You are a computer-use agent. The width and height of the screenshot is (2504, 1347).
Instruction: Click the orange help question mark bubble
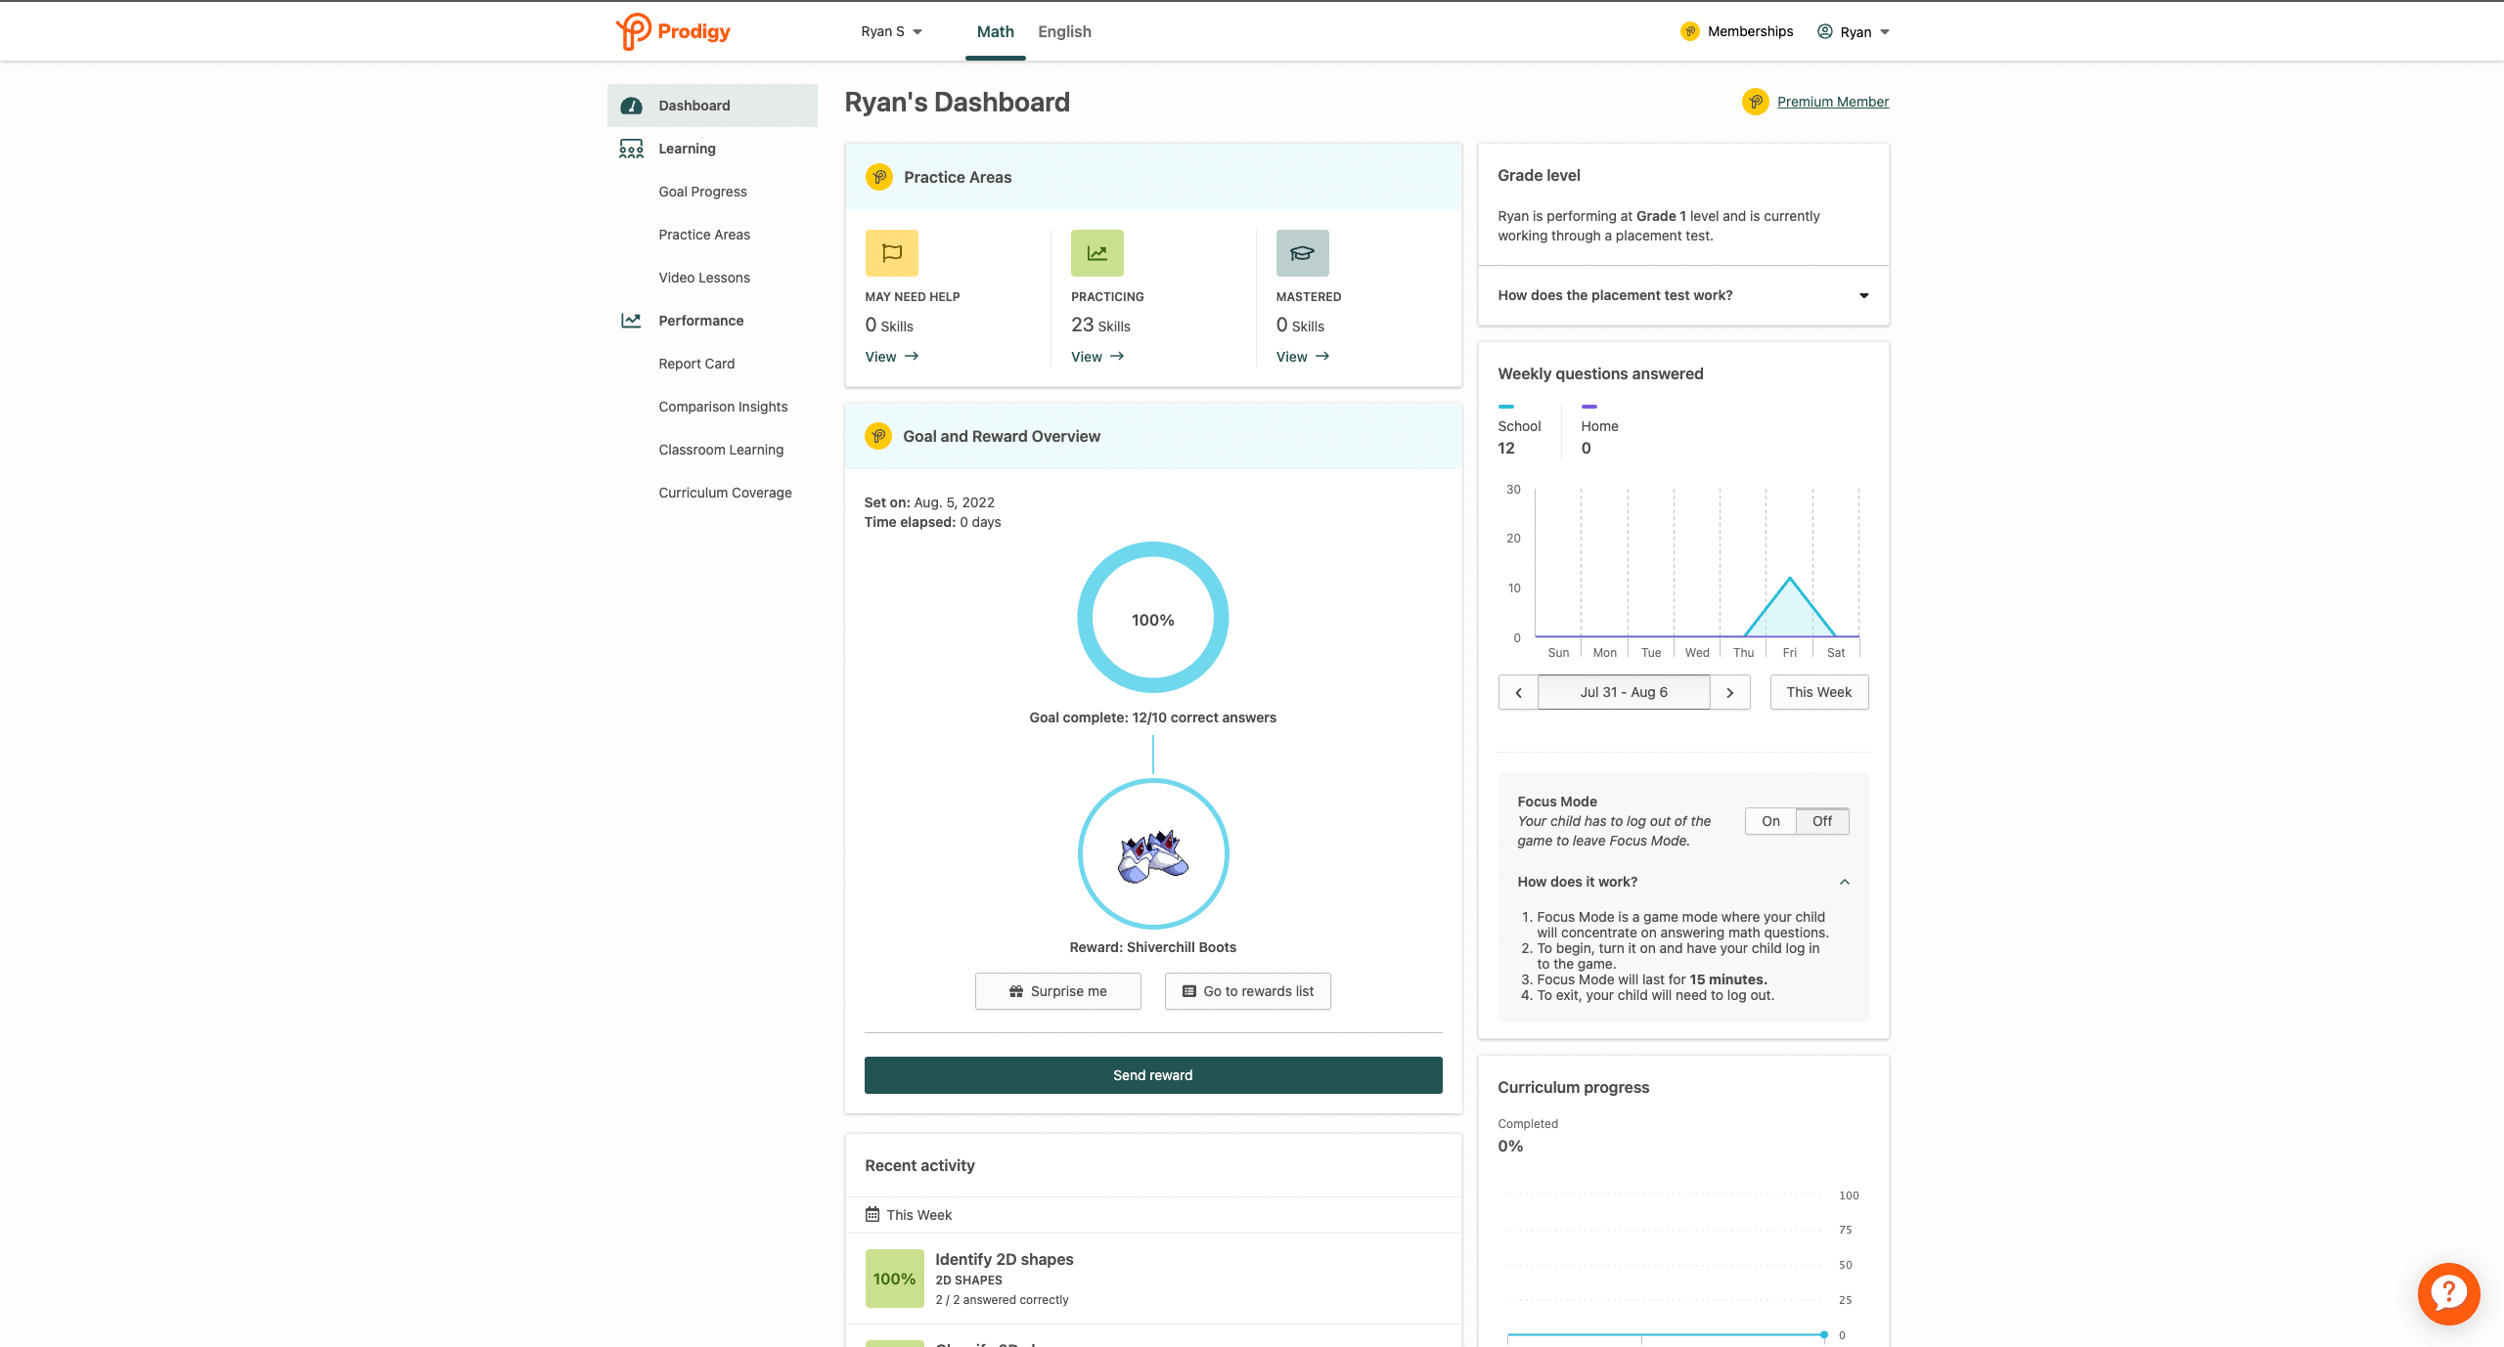2447,1293
